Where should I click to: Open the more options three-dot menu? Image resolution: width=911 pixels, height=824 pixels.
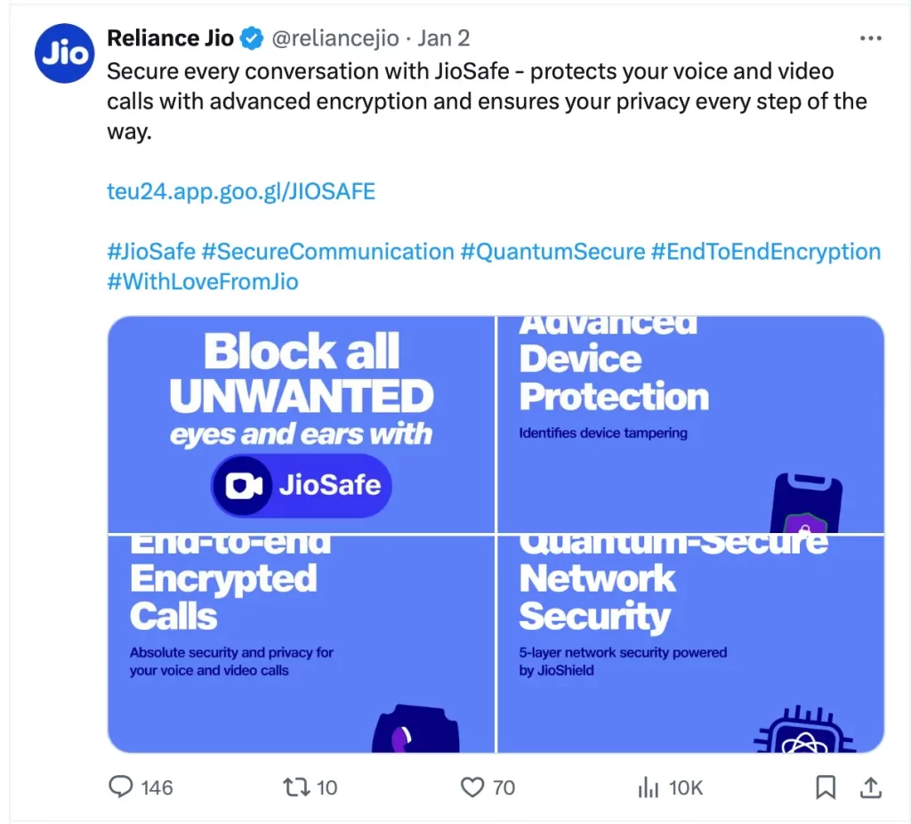click(x=870, y=38)
